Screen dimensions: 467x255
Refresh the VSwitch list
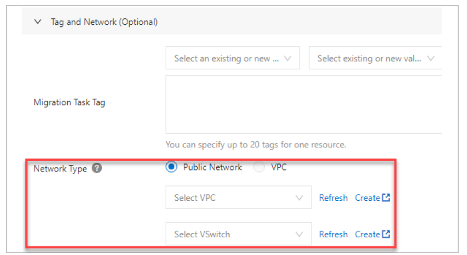coord(333,234)
